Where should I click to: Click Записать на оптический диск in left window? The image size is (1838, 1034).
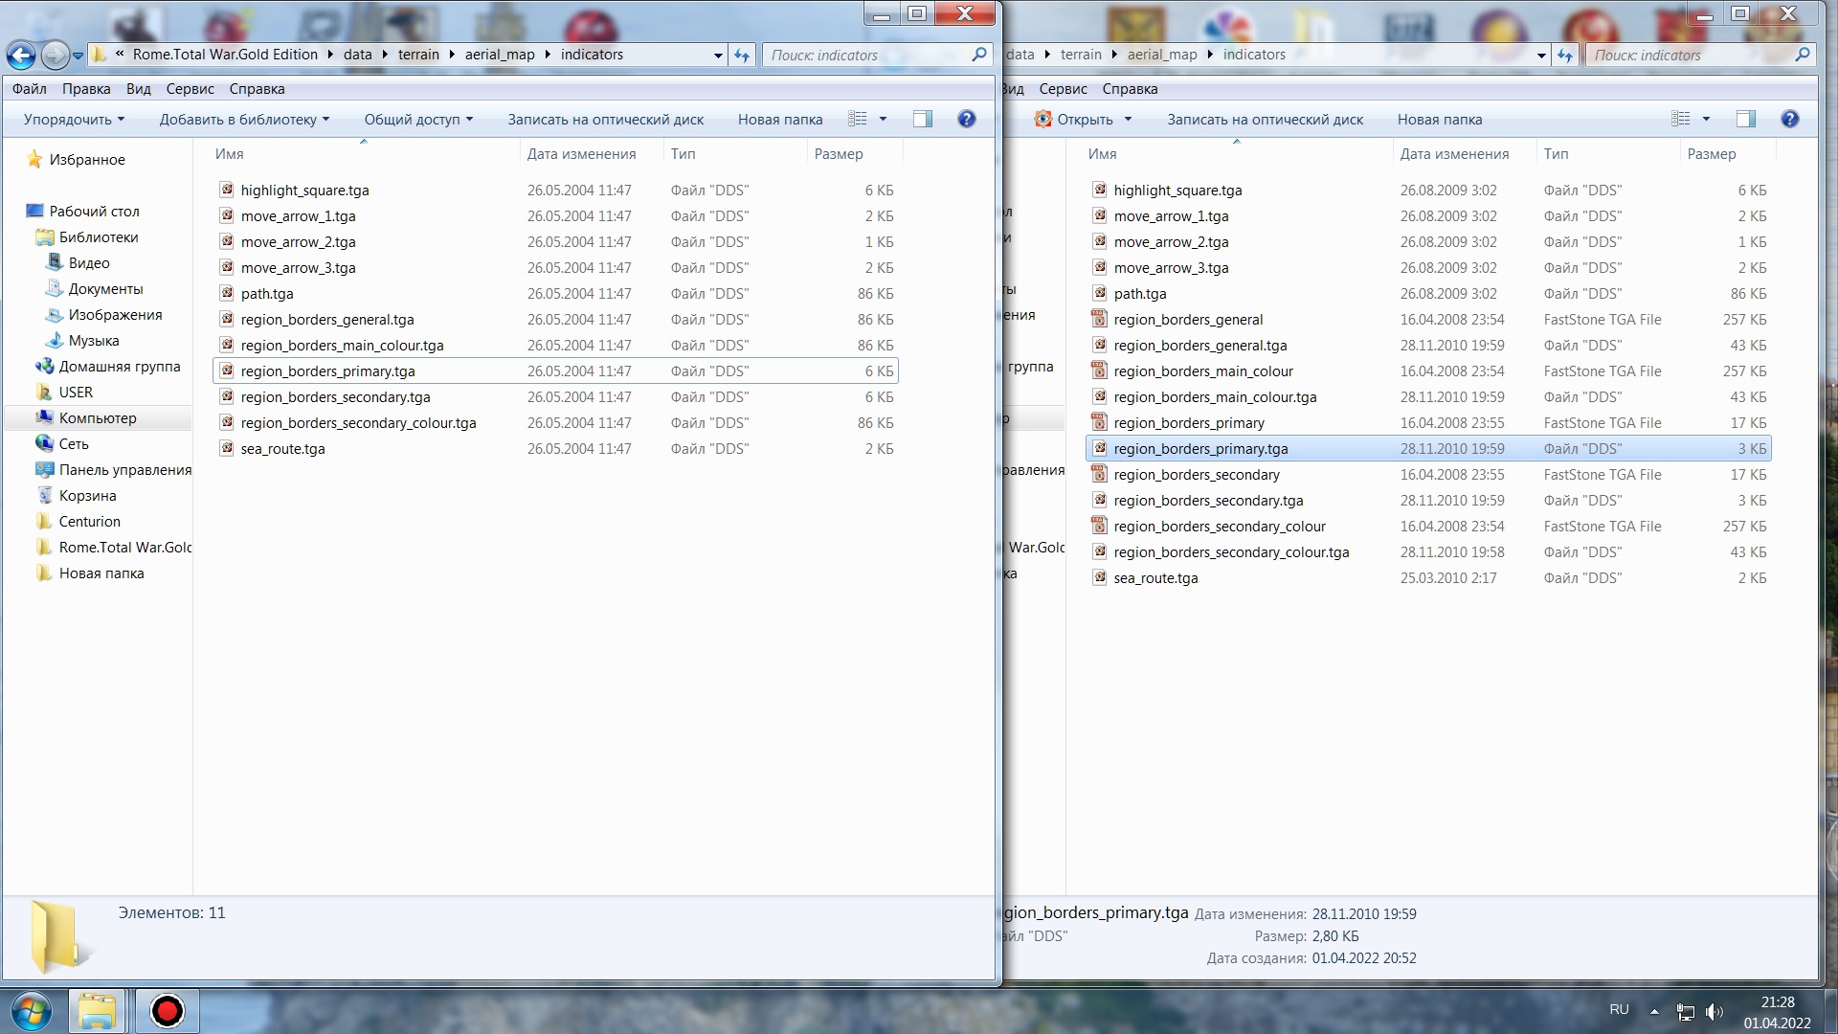coord(605,120)
